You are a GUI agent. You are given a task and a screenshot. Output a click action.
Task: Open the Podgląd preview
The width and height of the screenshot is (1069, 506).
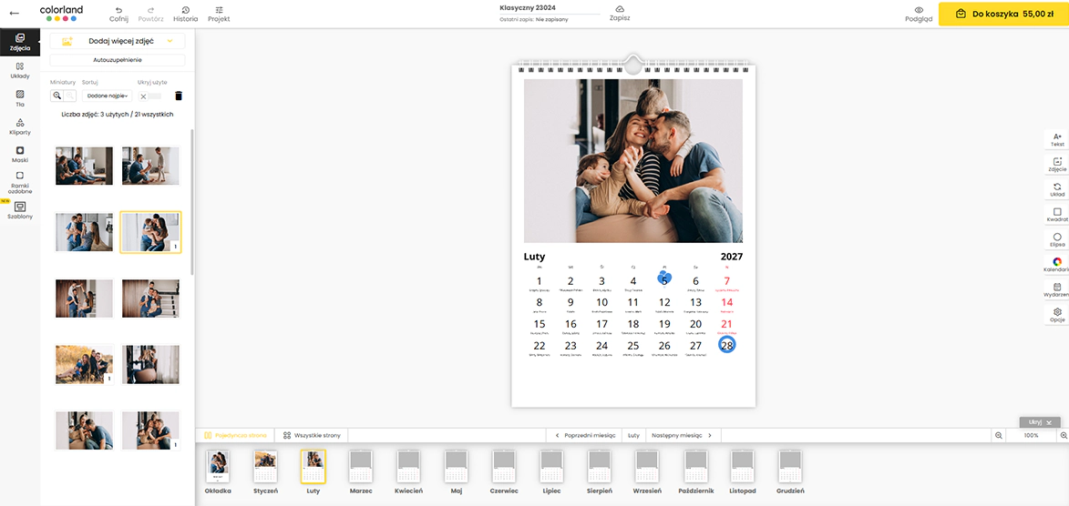[919, 14]
